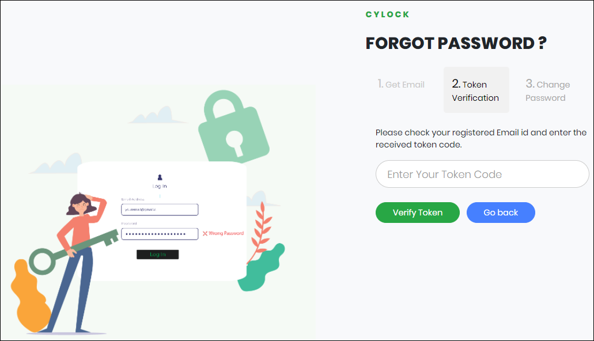Focus the Enter Your Token Code field
This screenshot has height=341, width=594.
(482, 174)
